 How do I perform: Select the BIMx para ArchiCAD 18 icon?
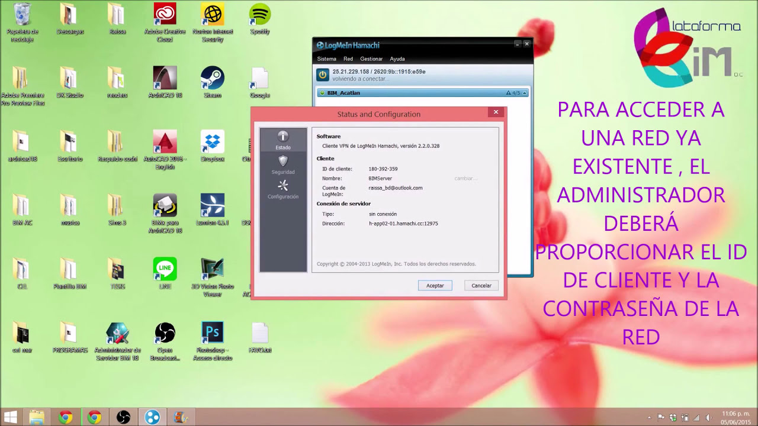click(x=165, y=214)
